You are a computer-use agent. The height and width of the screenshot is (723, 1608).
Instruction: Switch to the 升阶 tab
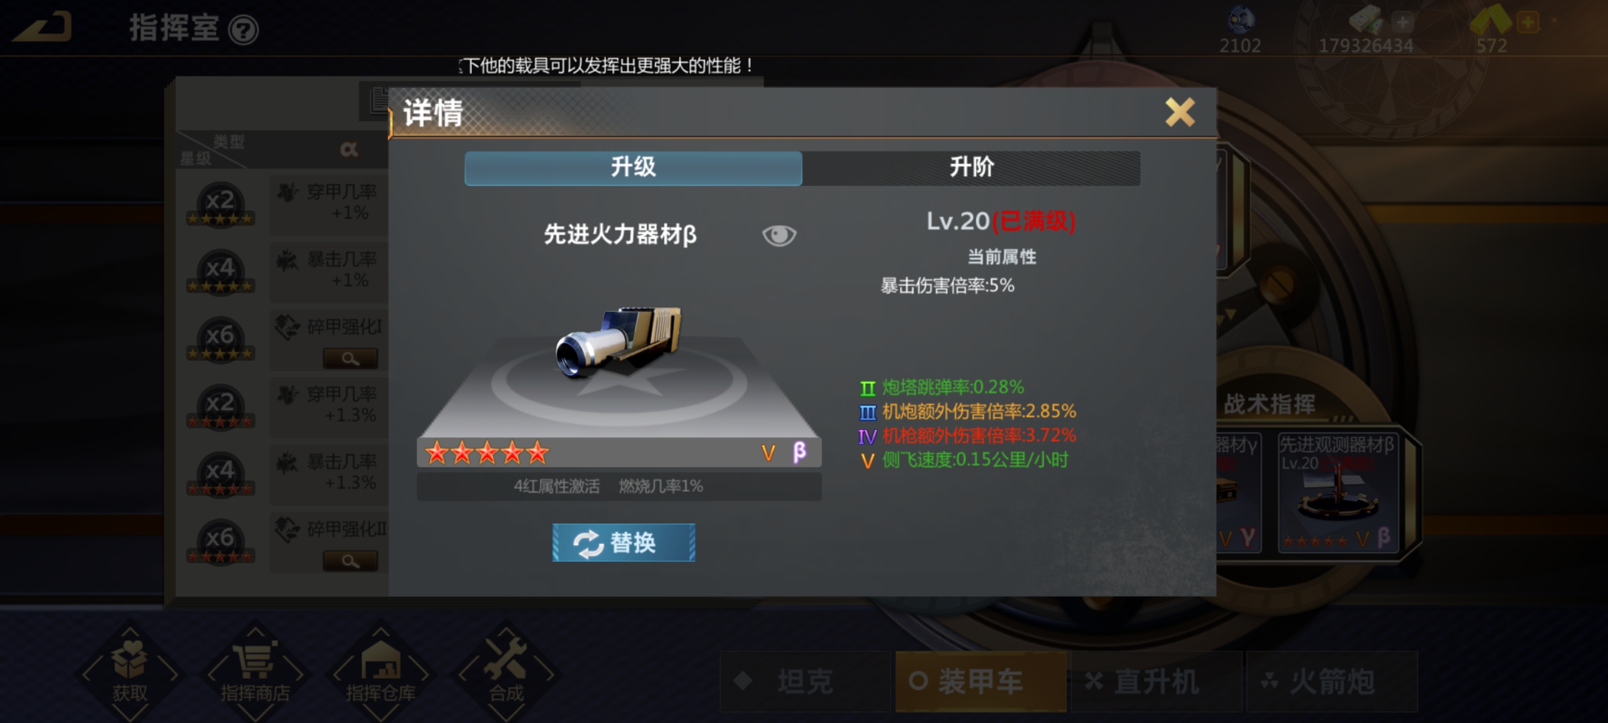[x=971, y=168]
